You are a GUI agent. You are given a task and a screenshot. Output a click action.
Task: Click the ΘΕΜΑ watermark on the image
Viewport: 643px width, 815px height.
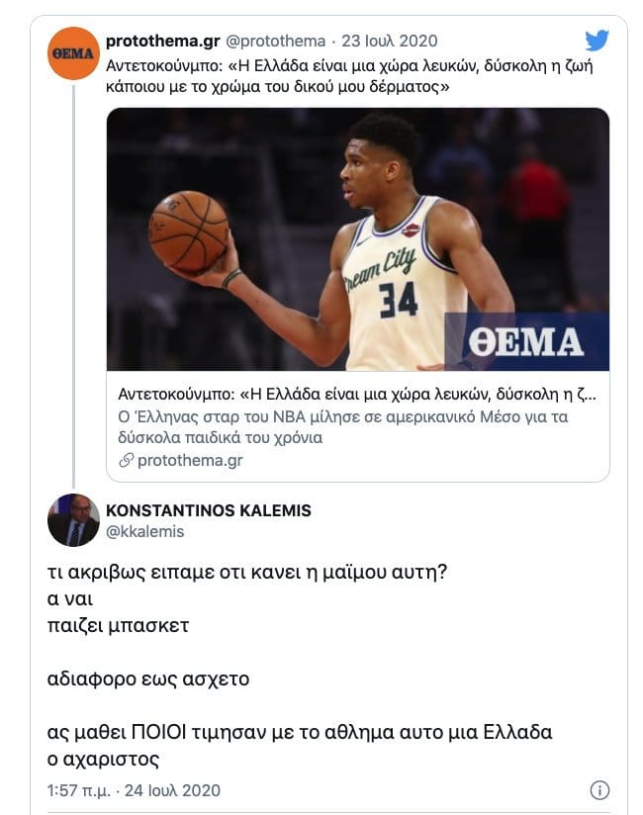[x=526, y=341]
